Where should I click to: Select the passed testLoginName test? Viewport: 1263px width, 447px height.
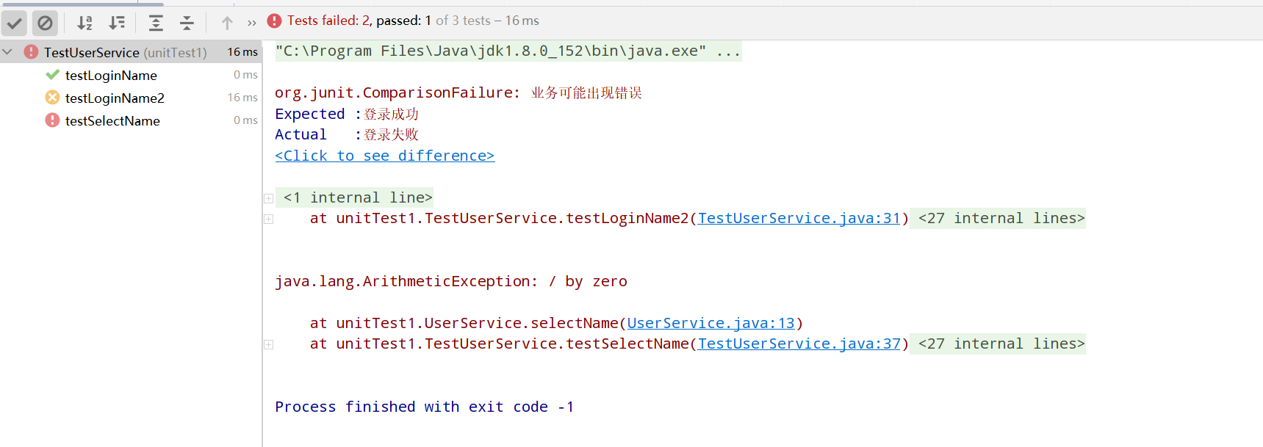[111, 75]
